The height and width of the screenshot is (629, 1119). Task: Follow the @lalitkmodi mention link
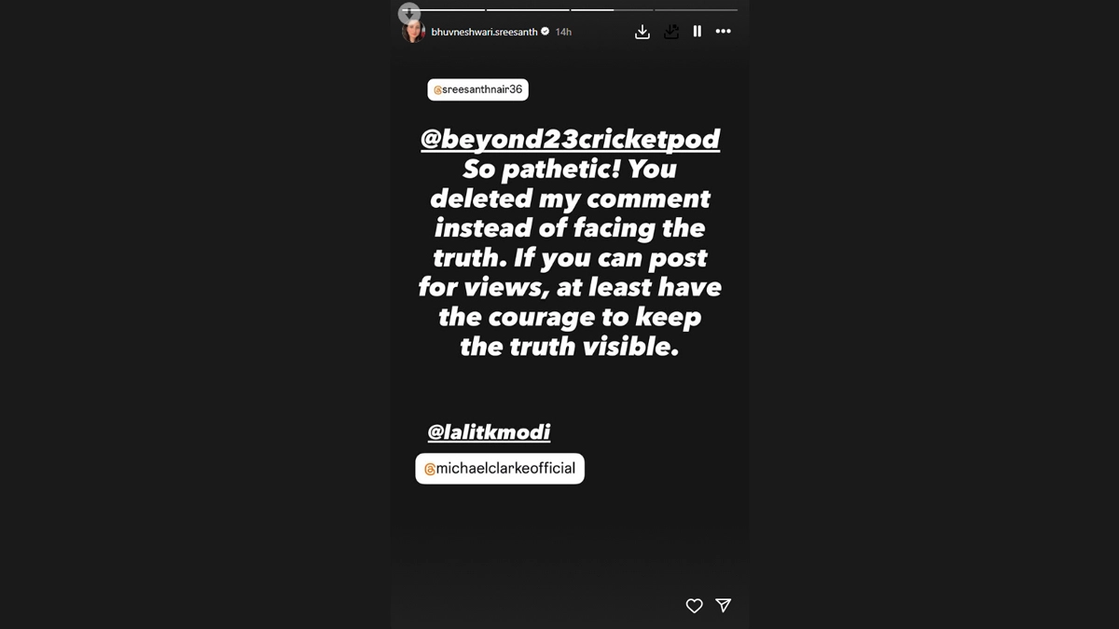(x=489, y=432)
